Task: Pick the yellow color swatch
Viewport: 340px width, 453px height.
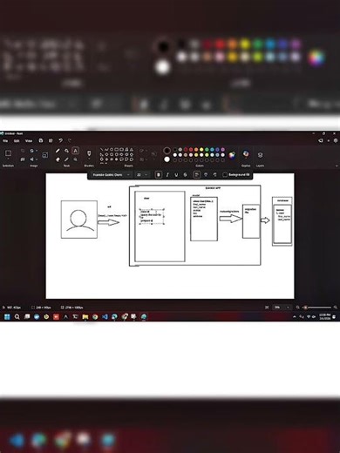Action: click(201, 150)
